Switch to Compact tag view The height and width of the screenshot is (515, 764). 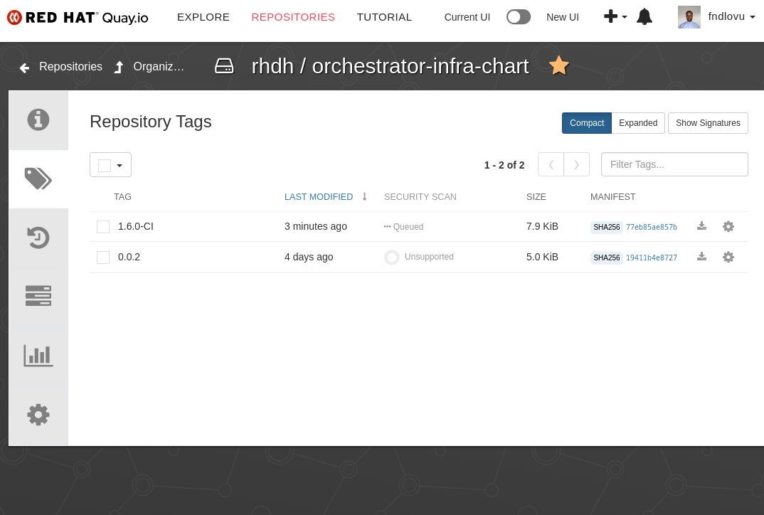tap(587, 123)
